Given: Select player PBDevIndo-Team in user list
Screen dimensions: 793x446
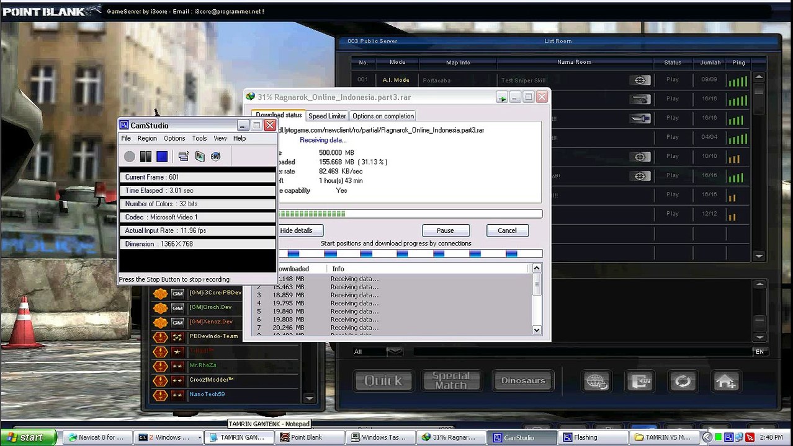Looking at the screenshot, I should pos(213,336).
